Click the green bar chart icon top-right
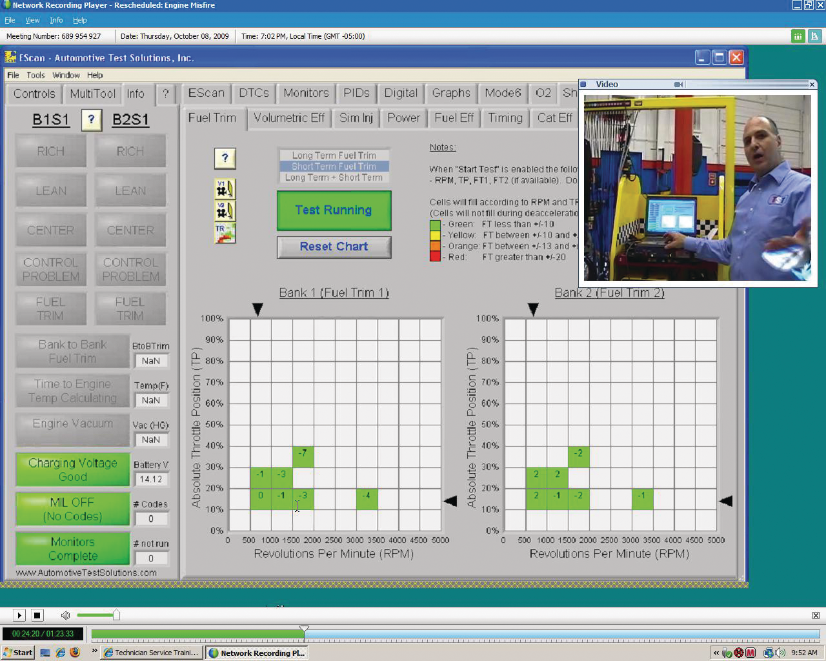 pyautogui.click(x=798, y=36)
